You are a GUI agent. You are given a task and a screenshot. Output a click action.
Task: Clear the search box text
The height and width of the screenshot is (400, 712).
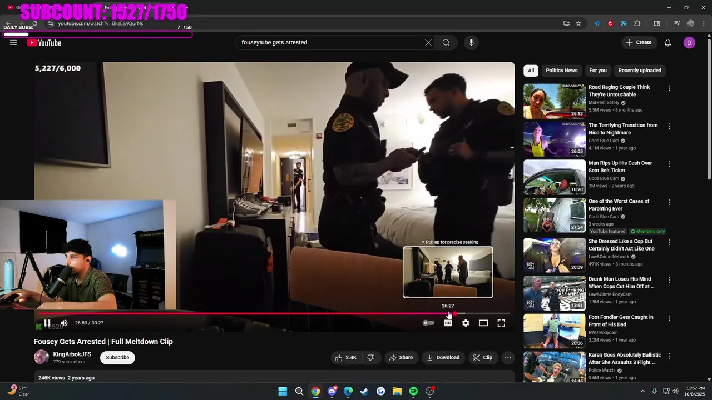428,43
